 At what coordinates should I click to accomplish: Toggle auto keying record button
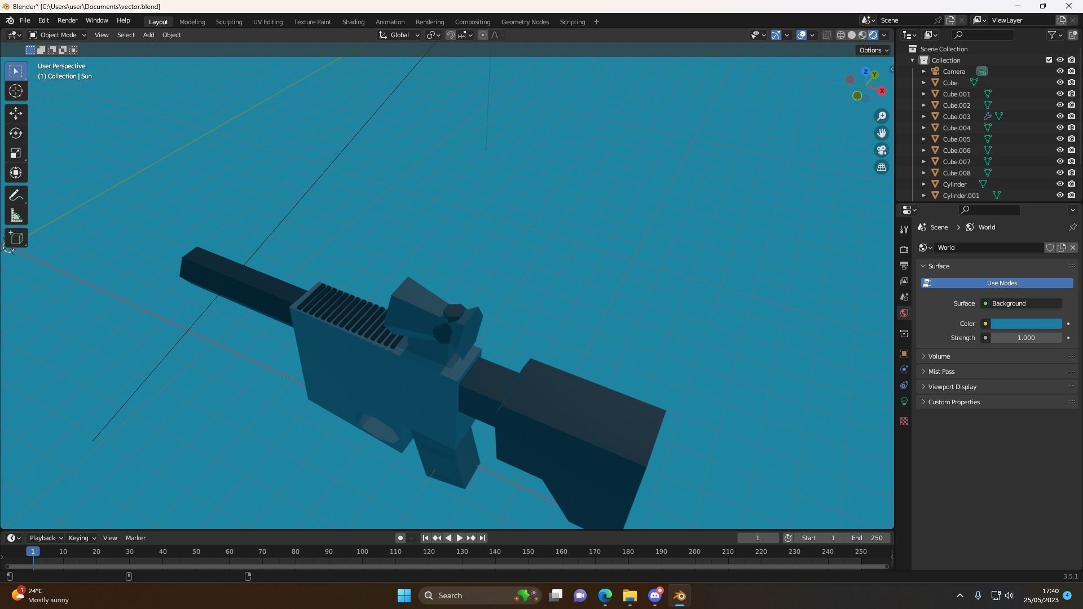coord(400,538)
